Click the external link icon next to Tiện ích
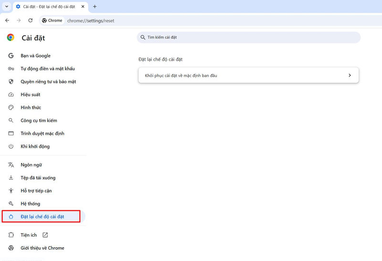 coord(45,235)
